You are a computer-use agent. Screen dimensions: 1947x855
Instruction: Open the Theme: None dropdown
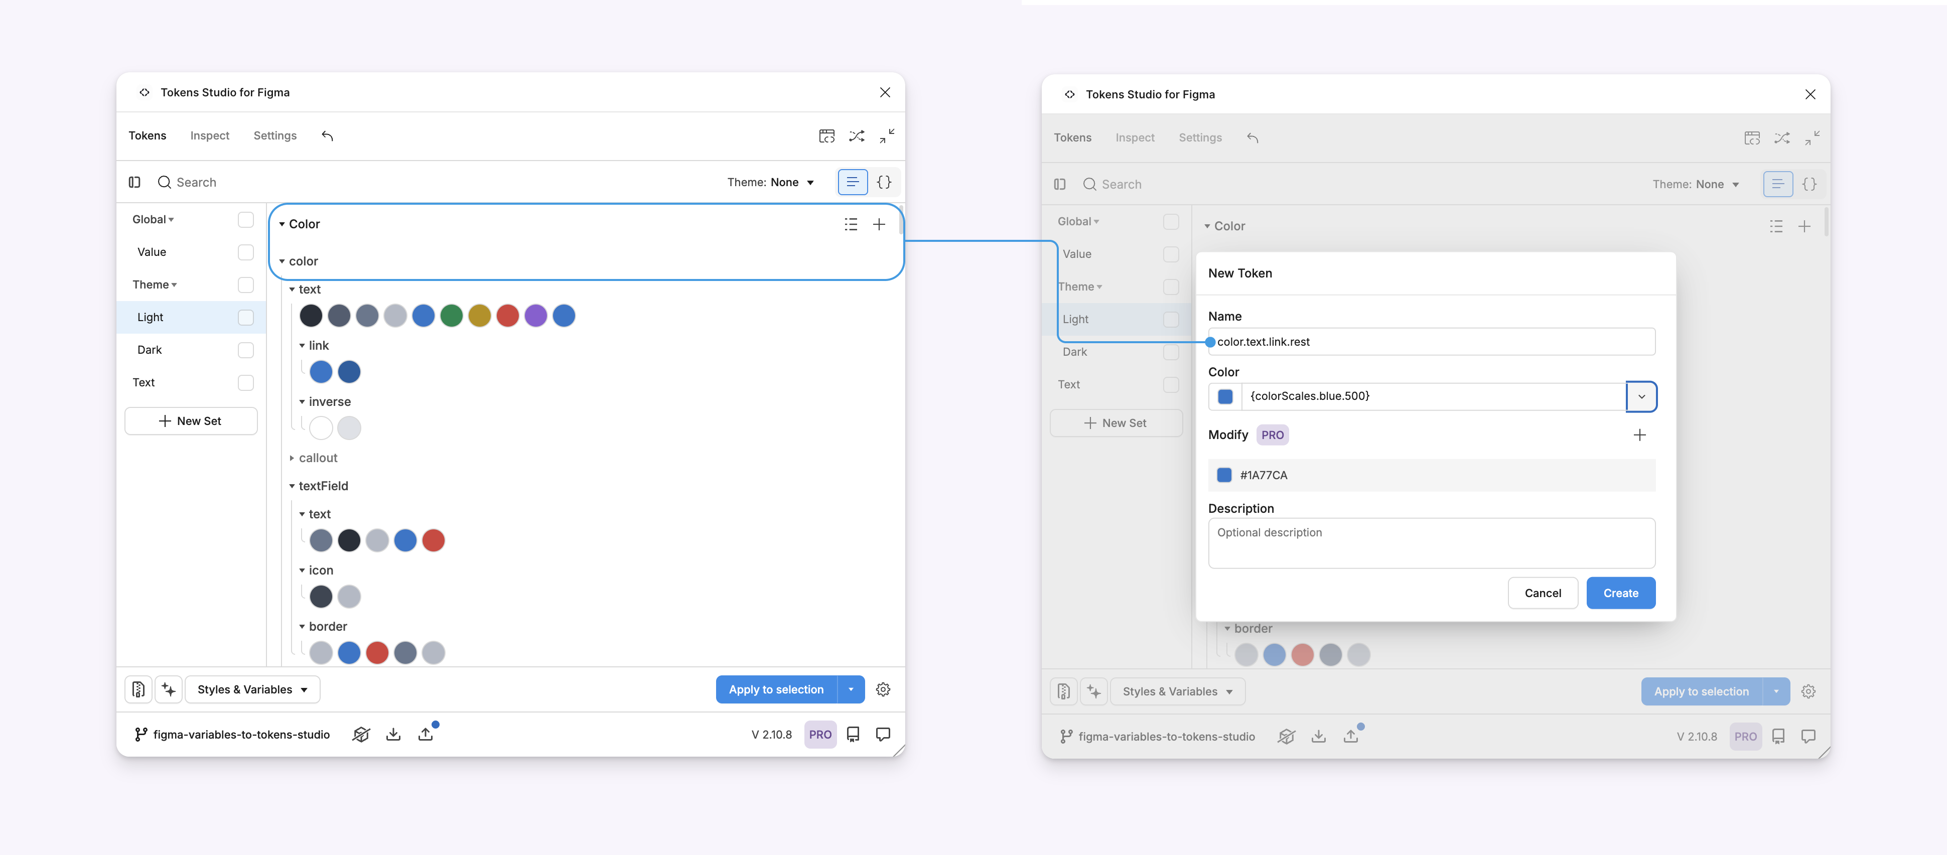[x=771, y=182]
